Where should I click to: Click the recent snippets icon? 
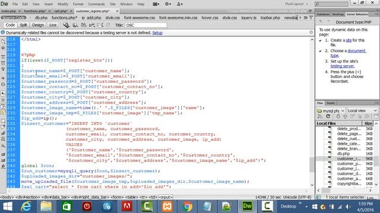tap(3, 140)
